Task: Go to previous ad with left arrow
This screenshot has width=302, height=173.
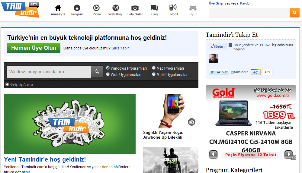Action: click(x=214, y=154)
